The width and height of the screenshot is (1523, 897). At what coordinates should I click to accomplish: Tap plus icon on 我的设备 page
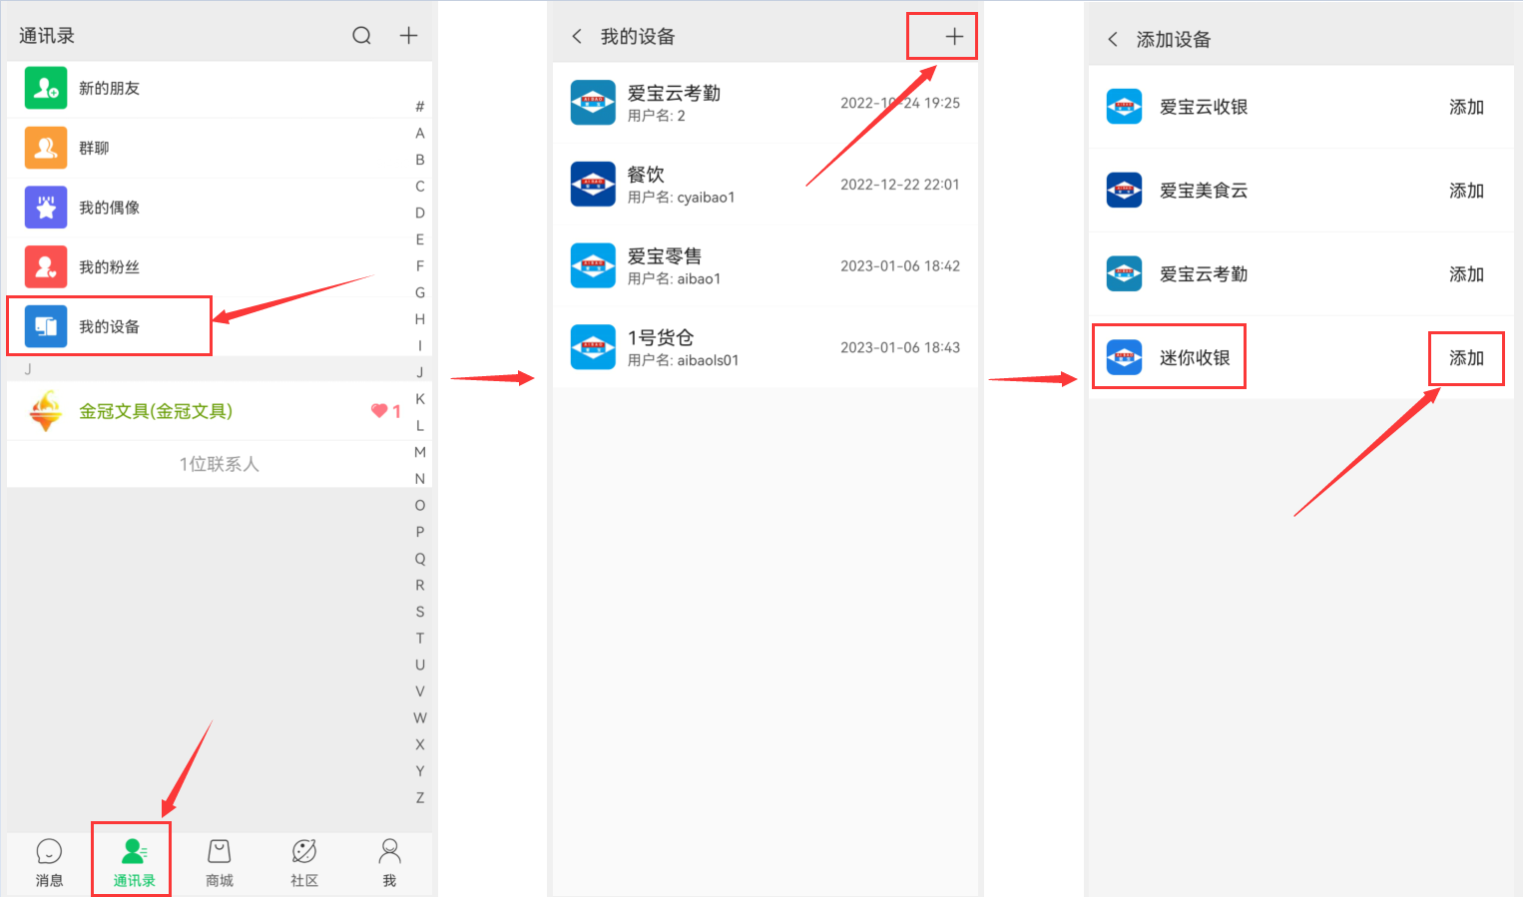coord(954,37)
